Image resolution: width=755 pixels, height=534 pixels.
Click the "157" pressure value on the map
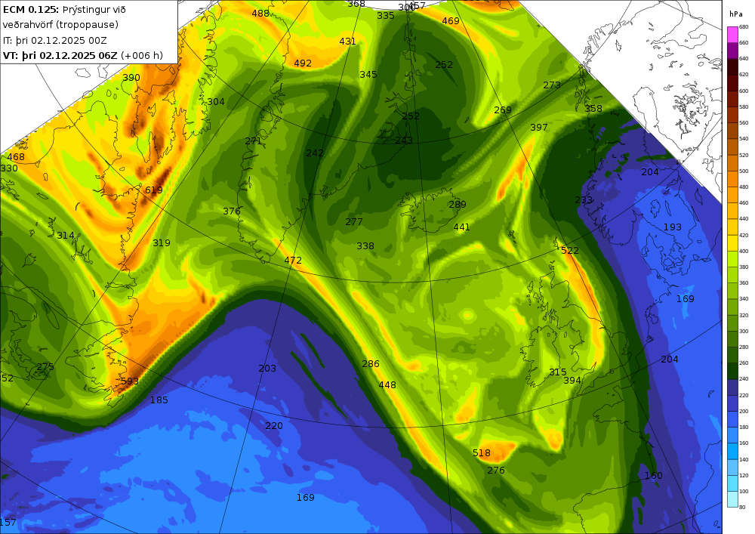tap(8, 523)
